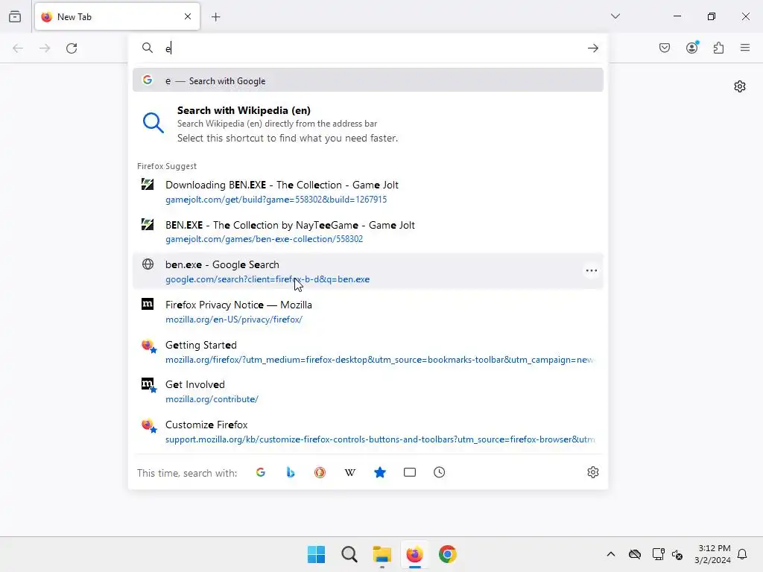This screenshot has height=572, width=763.
Task: Click the forward navigation arrow
Action: pyautogui.click(x=45, y=48)
